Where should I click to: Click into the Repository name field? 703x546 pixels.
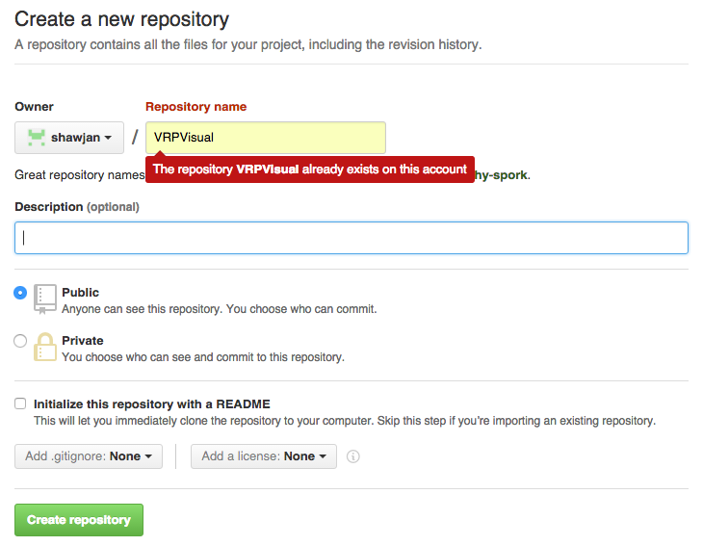[266, 138]
